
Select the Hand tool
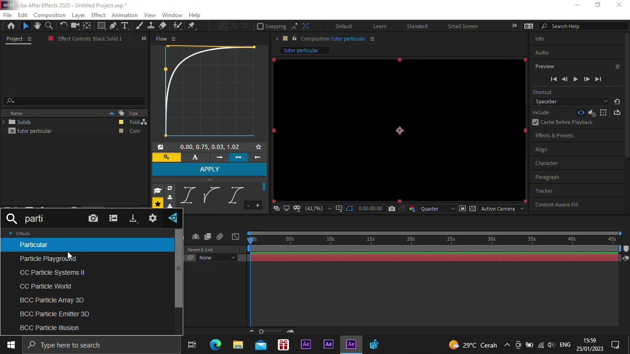tap(37, 26)
